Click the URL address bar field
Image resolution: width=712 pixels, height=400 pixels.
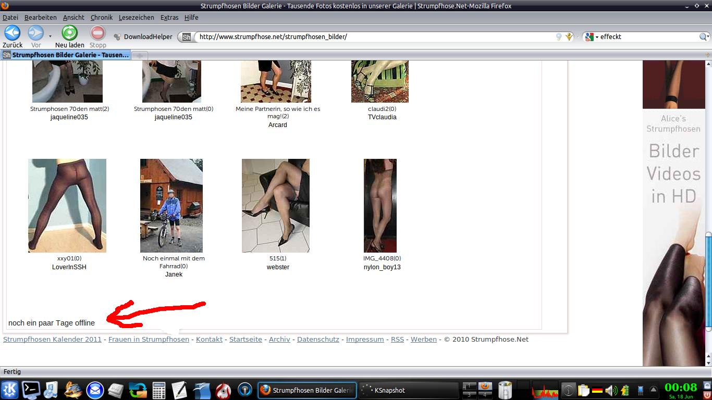(365, 37)
